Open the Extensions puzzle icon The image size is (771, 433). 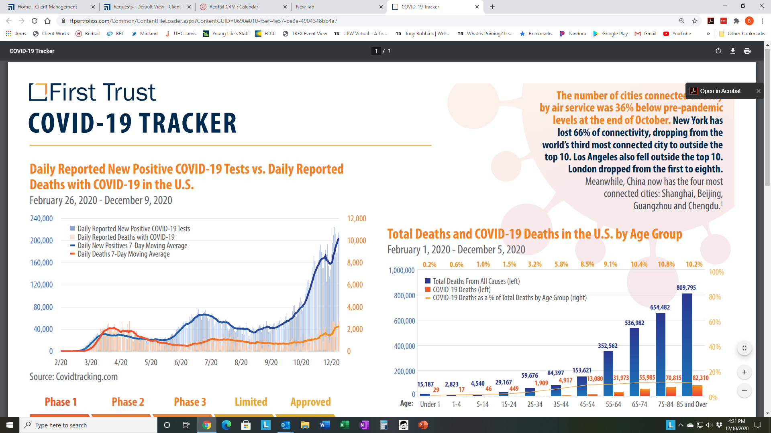pos(736,21)
